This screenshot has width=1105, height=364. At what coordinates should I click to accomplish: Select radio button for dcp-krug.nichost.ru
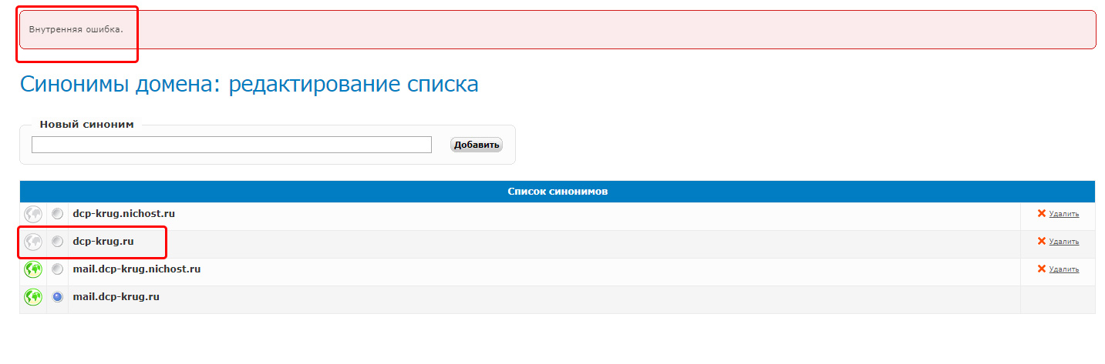click(x=57, y=214)
